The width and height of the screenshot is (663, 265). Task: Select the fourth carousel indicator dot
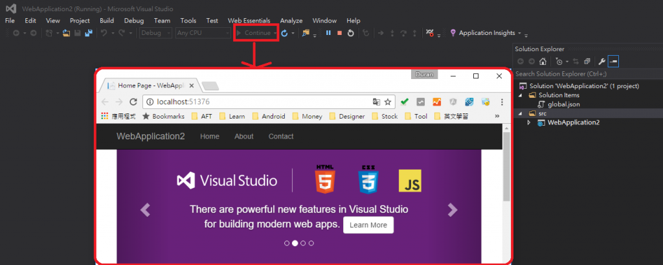pyautogui.click(x=311, y=243)
